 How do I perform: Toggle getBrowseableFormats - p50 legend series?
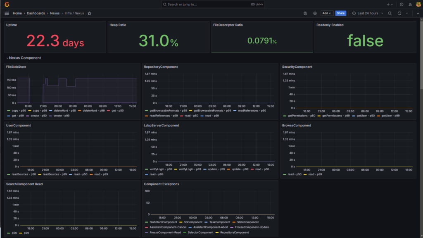[x=168, y=111]
